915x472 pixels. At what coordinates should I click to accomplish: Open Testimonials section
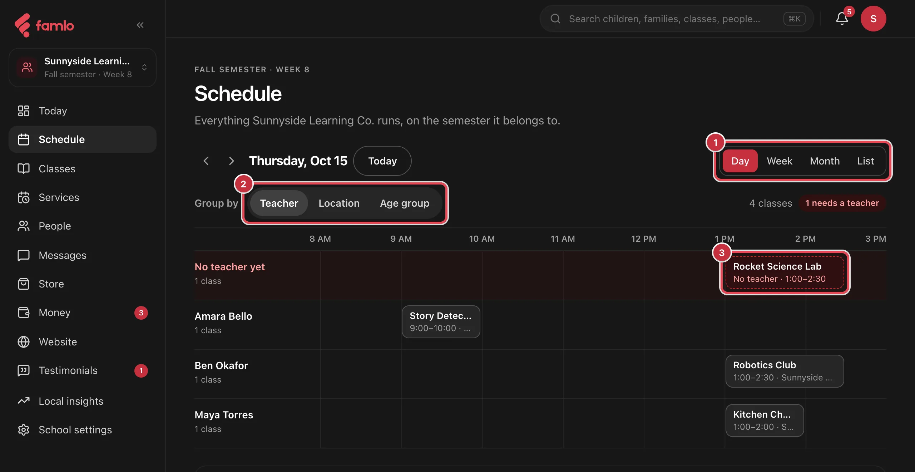click(x=83, y=370)
